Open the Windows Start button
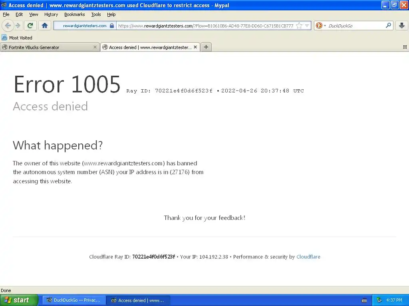Image resolution: width=409 pixels, height=306 pixels. tap(19, 300)
